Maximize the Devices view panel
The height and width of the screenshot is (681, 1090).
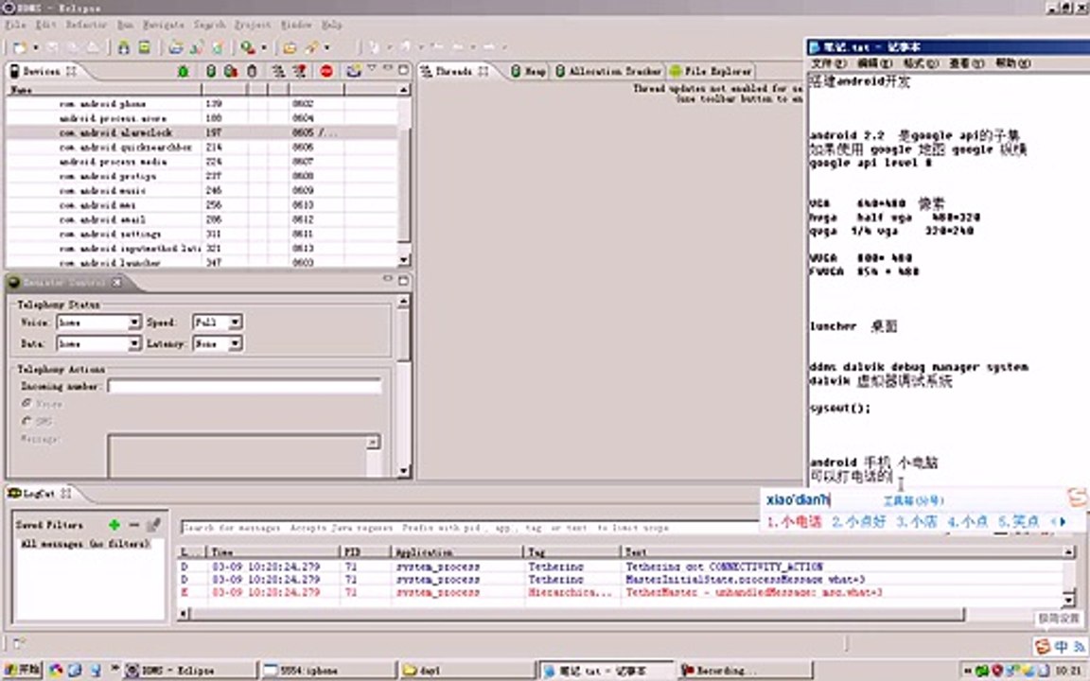click(x=403, y=69)
